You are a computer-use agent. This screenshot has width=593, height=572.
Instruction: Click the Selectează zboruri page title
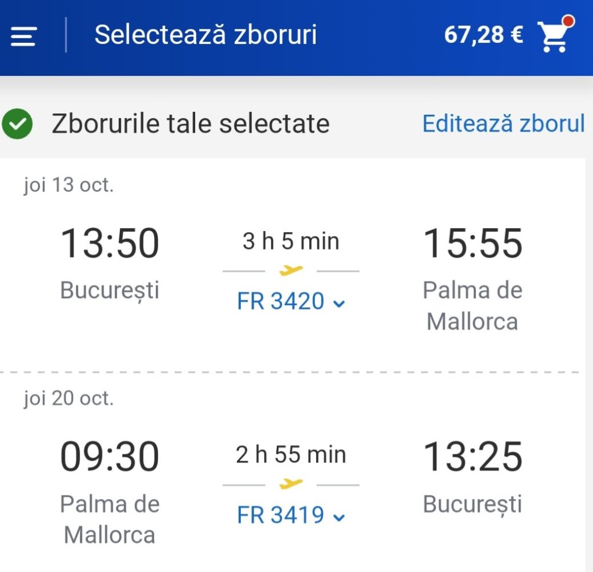pyautogui.click(x=206, y=35)
